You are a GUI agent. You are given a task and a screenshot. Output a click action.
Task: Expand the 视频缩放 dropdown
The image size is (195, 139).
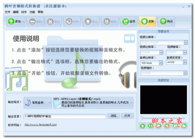click(x=185, y=73)
